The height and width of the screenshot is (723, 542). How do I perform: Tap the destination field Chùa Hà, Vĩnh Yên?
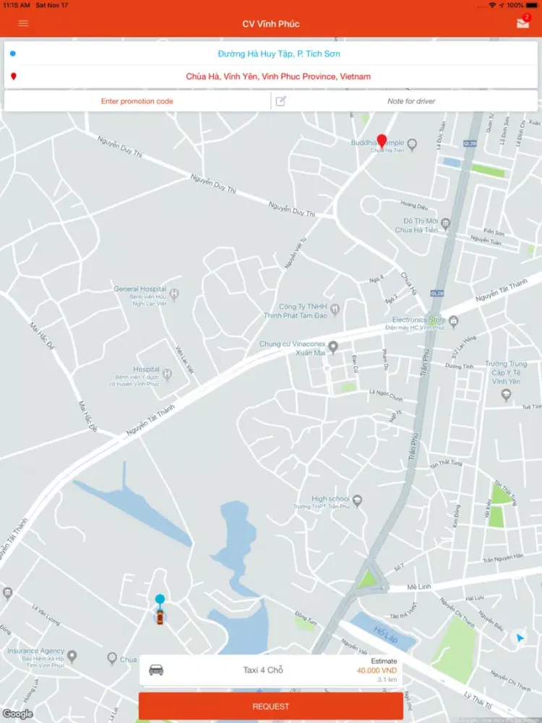tap(278, 77)
